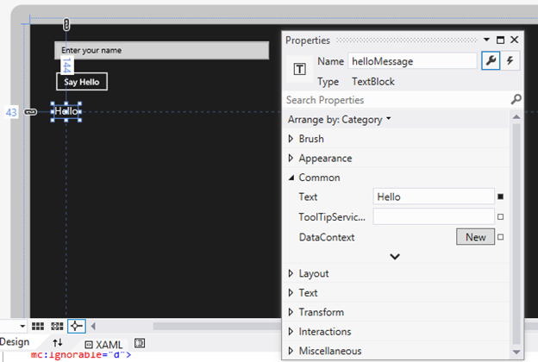This screenshot has width=538, height=362.
Task: Click the XAML tab icon
Action: (89, 345)
